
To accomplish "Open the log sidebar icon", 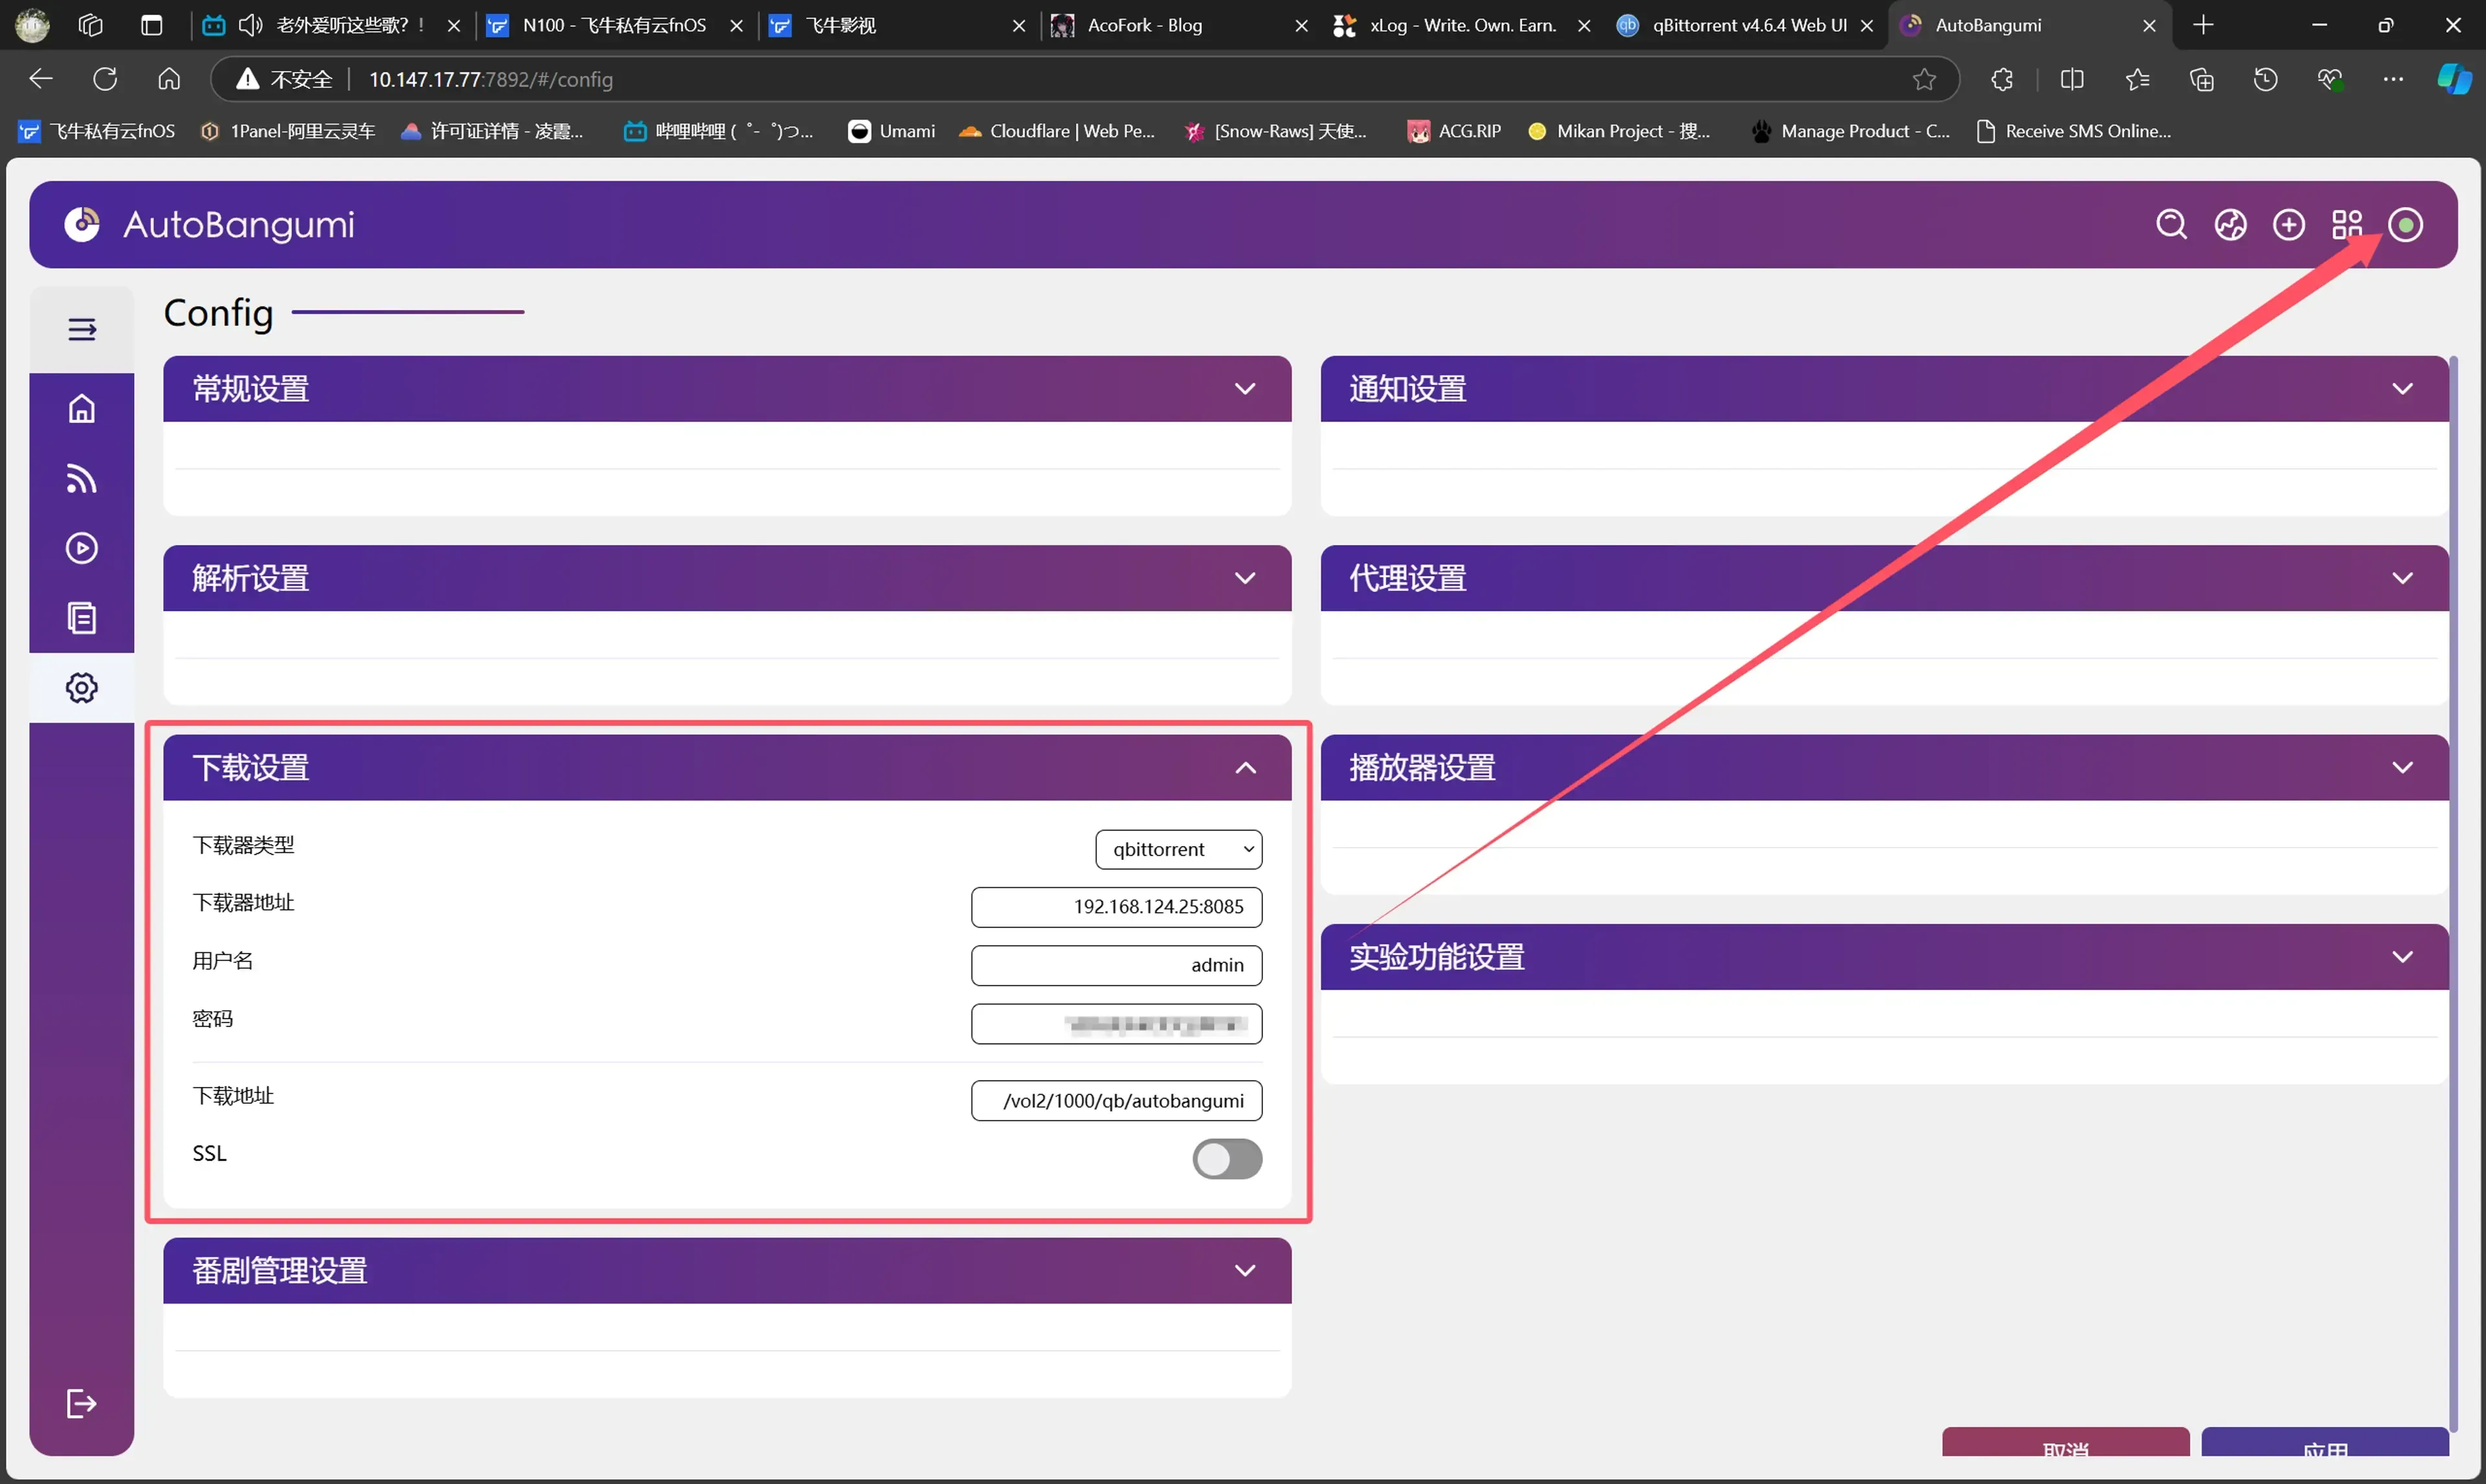I will coord(82,618).
